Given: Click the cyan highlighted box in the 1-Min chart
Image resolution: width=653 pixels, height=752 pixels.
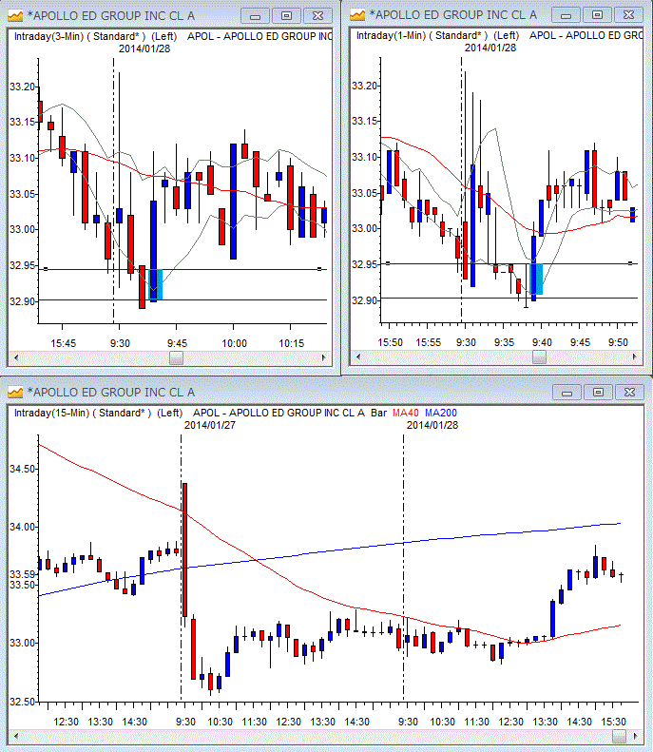Looking at the screenshot, I should [536, 279].
